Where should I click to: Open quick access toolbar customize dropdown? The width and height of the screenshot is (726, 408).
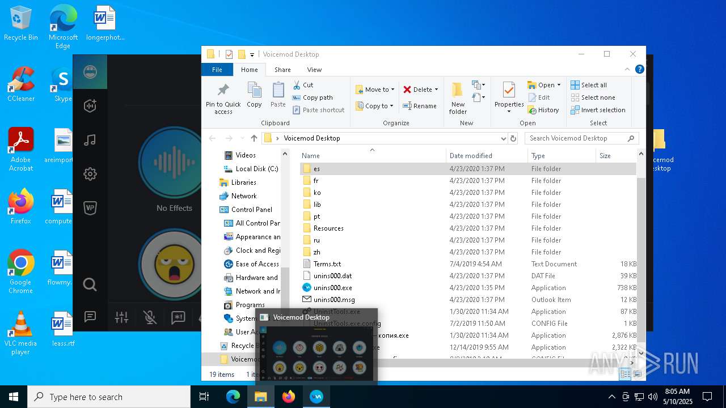(x=252, y=54)
